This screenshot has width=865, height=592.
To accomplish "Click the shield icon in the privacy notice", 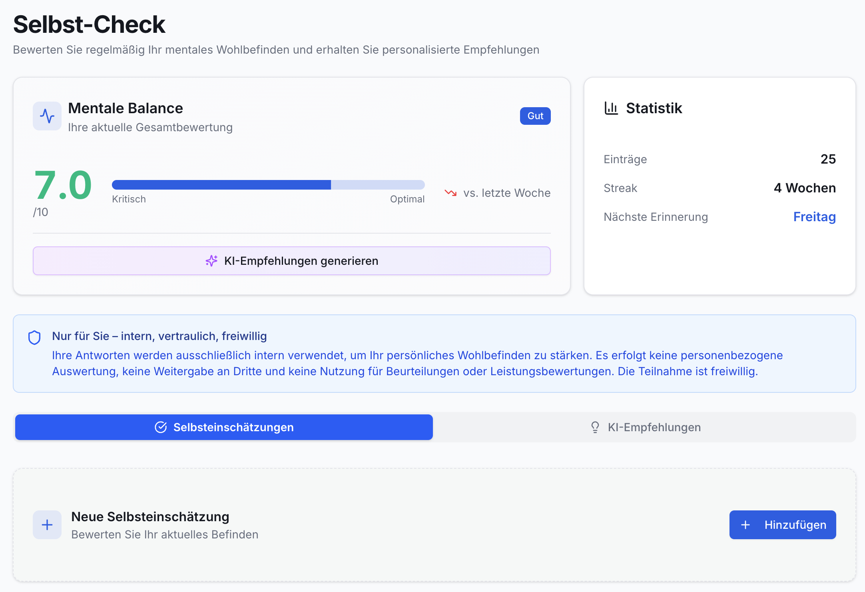I will point(34,338).
